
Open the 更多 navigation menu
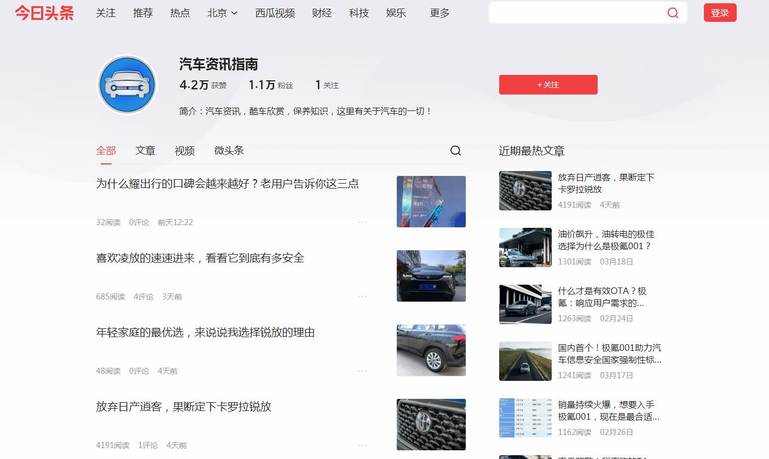(440, 13)
